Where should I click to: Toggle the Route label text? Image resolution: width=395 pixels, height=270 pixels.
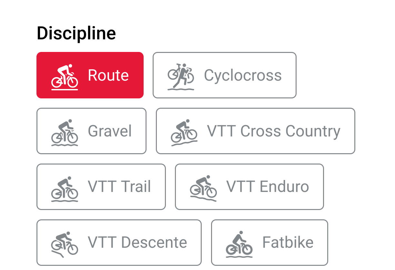click(x=108, y=75)
